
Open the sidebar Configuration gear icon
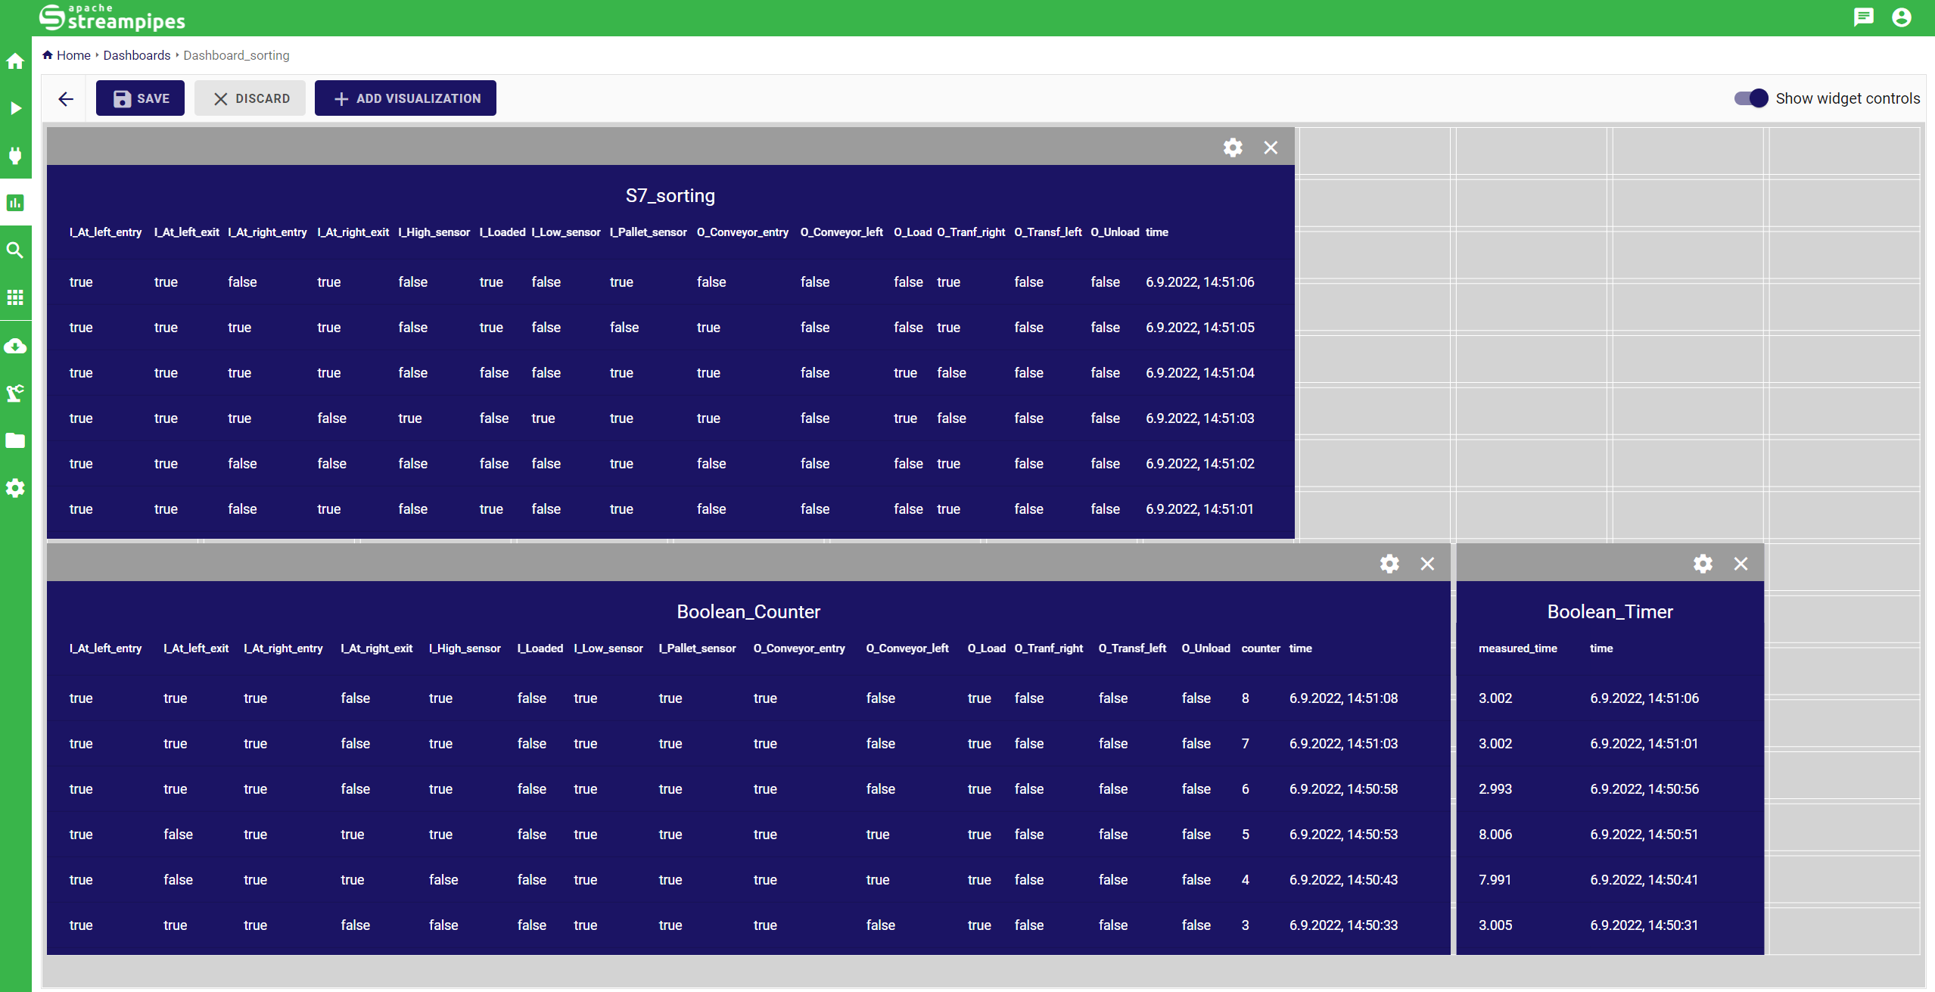coord(15,488)
